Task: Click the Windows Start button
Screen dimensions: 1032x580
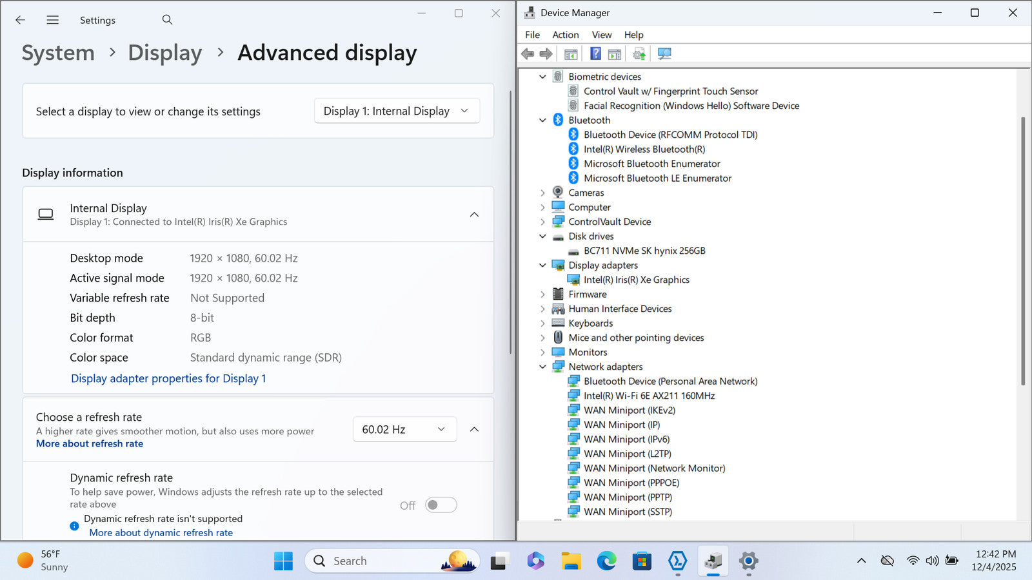Action: pyautogui.click(x=283, y=561)
